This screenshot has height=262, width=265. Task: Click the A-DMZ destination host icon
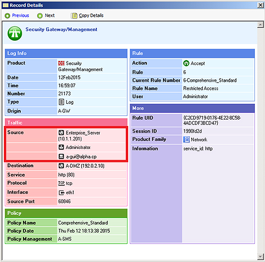coord(61,166)
